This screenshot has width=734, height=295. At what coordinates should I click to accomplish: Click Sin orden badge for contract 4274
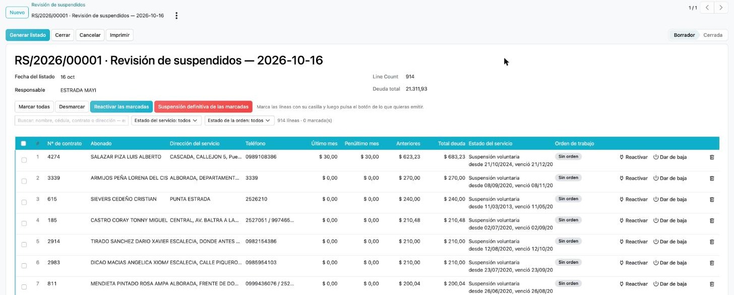pyautogui.click(x=568, y=157)
